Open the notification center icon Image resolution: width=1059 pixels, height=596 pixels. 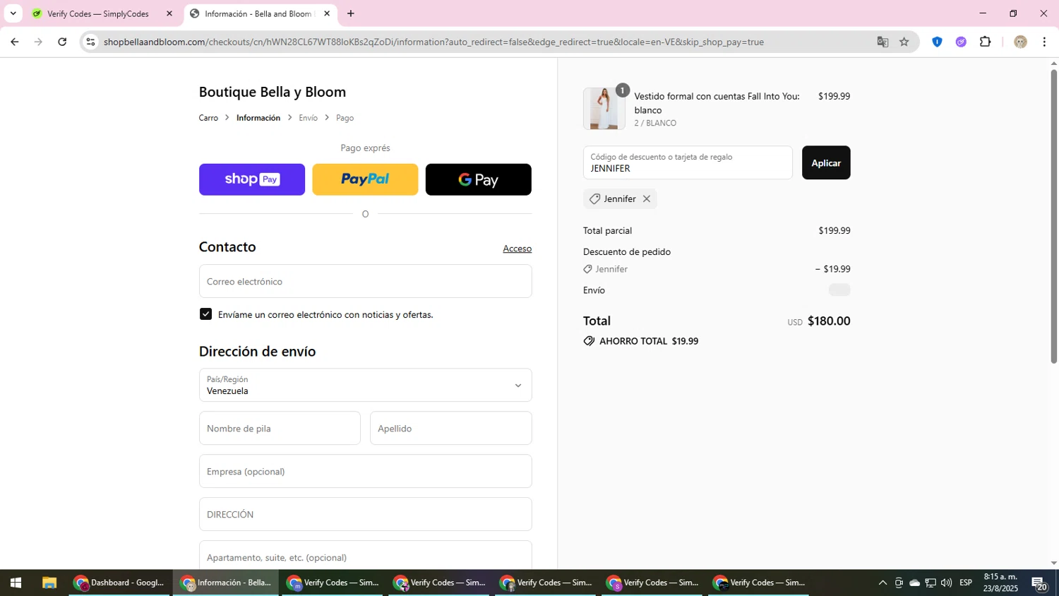[x=1039, y=583]
